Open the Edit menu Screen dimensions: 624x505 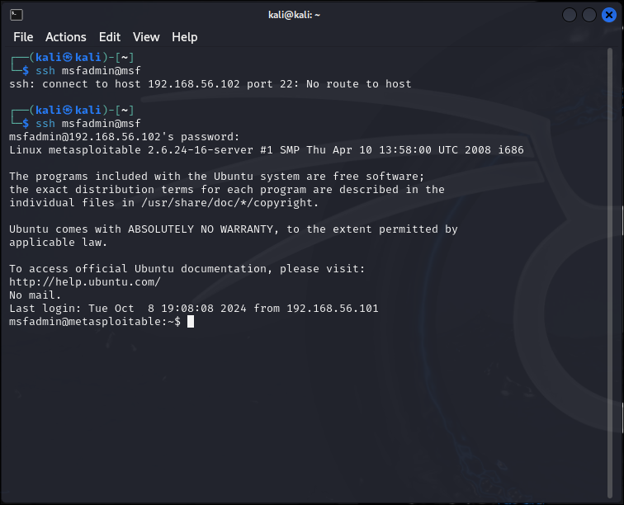pos(110,37)
